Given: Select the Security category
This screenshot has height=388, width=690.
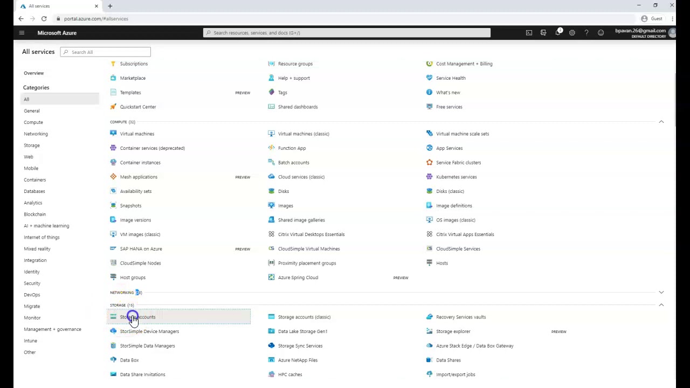Looking at the screenshot, I should (x=32, y=283).
